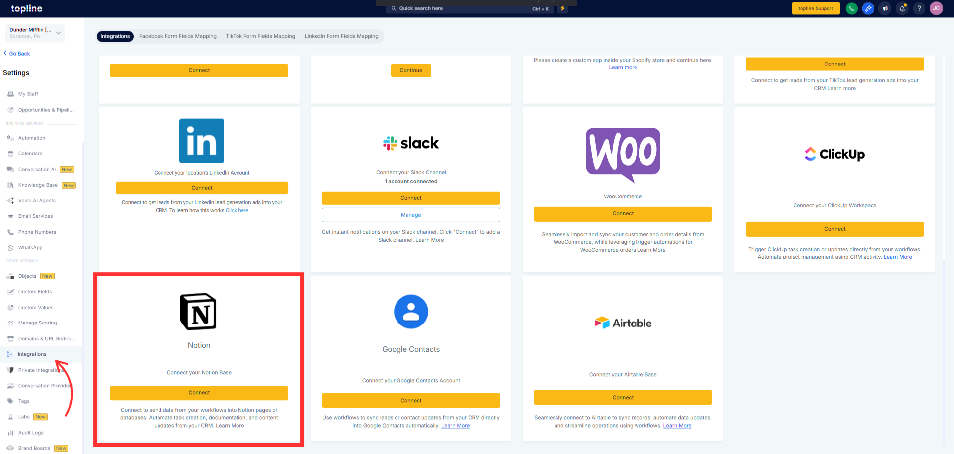Viewport: 954px width, 454px height.
Task: Connect WooCommerce integration
Action: [623, 214]
